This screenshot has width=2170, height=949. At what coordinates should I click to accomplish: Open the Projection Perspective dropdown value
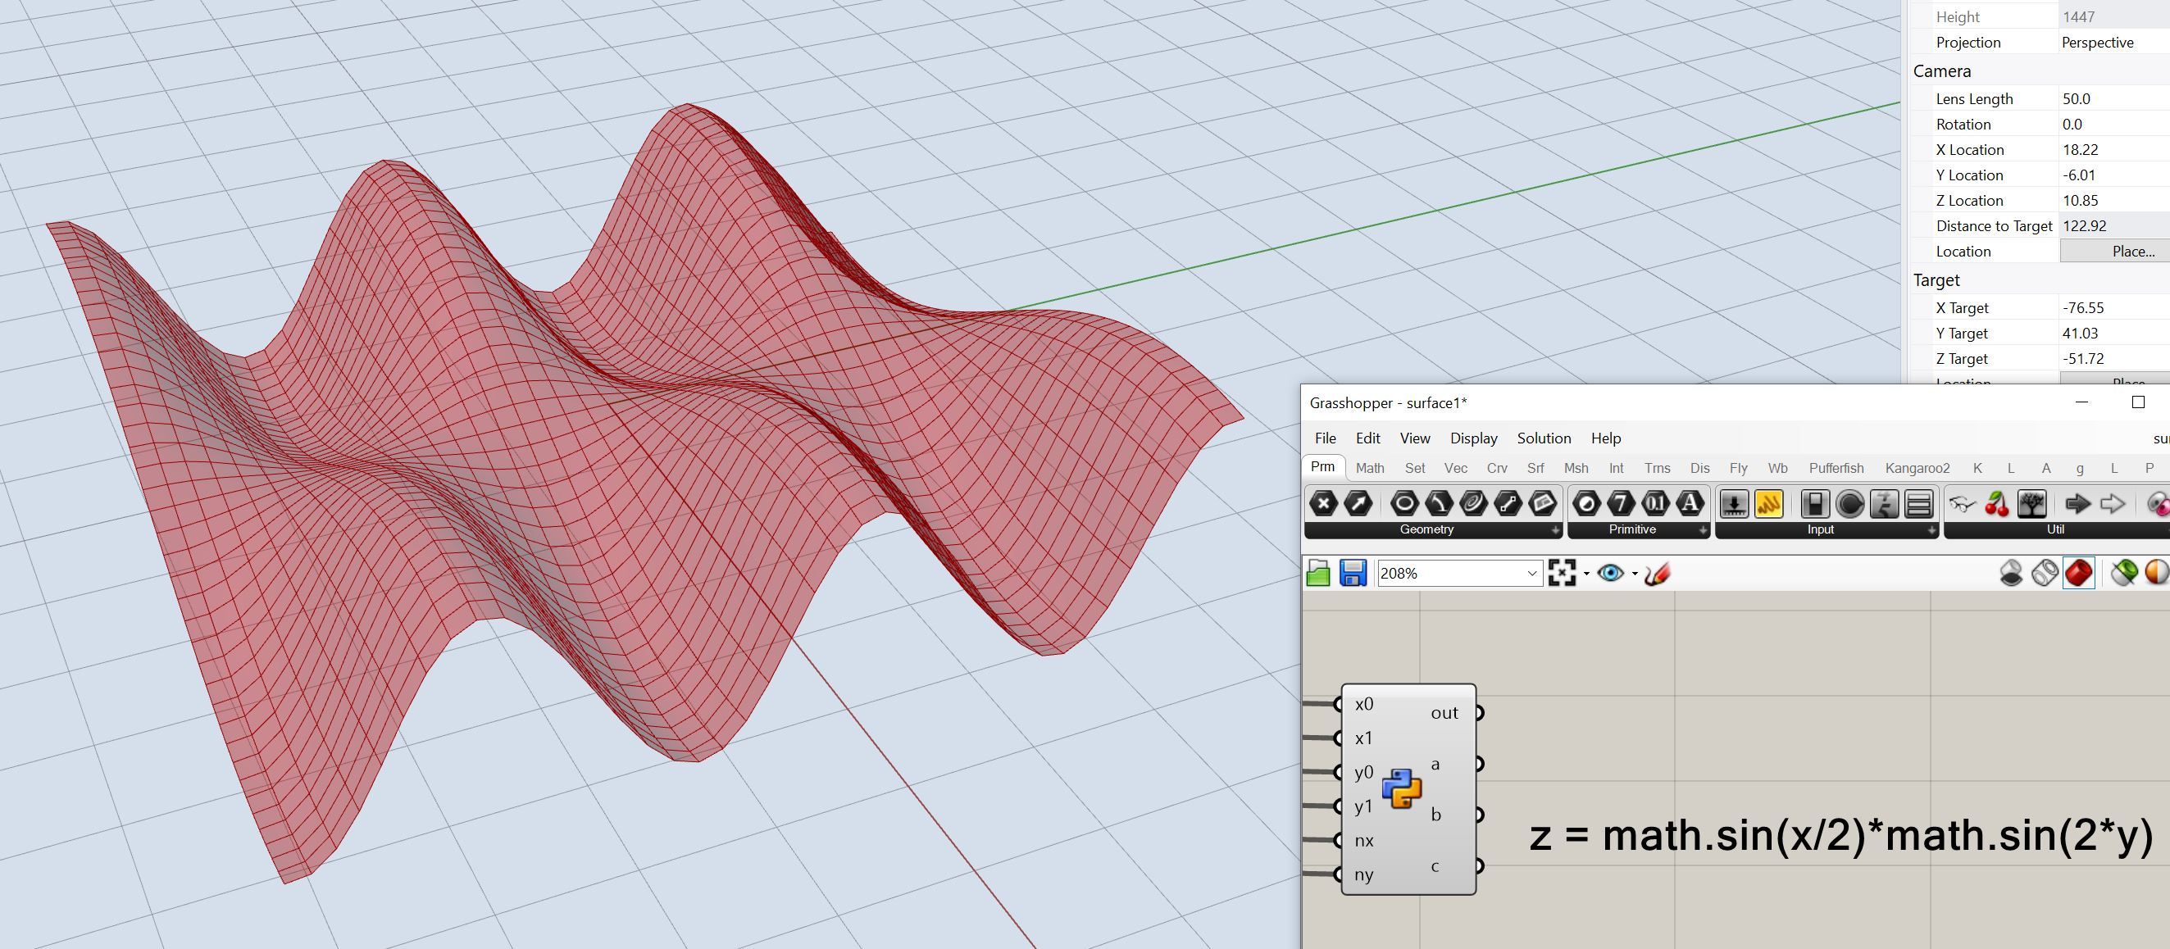(x=2114, y=42)
